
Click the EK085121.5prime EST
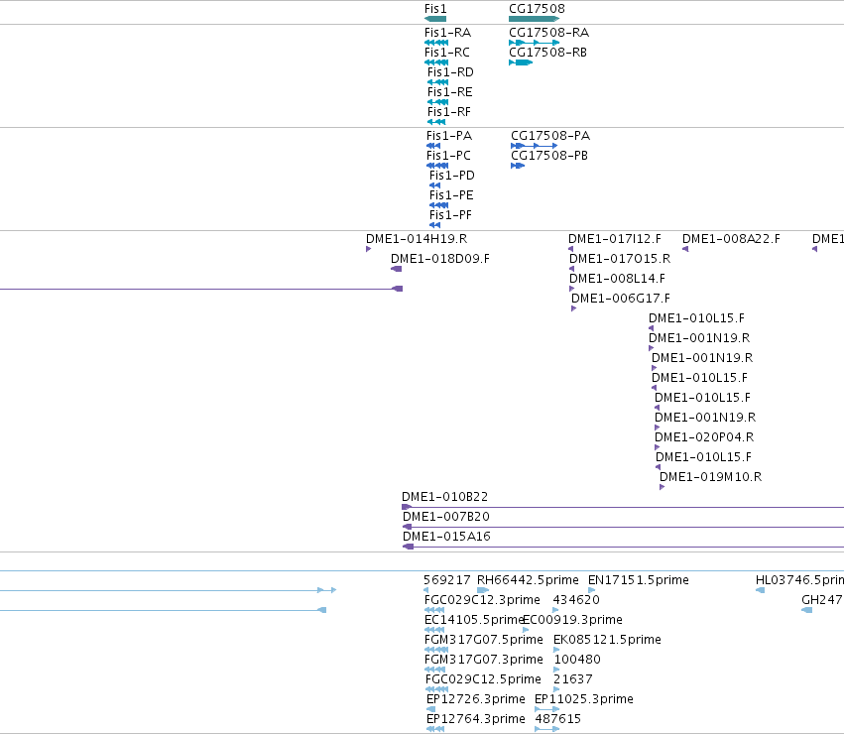tap(556, 650)
